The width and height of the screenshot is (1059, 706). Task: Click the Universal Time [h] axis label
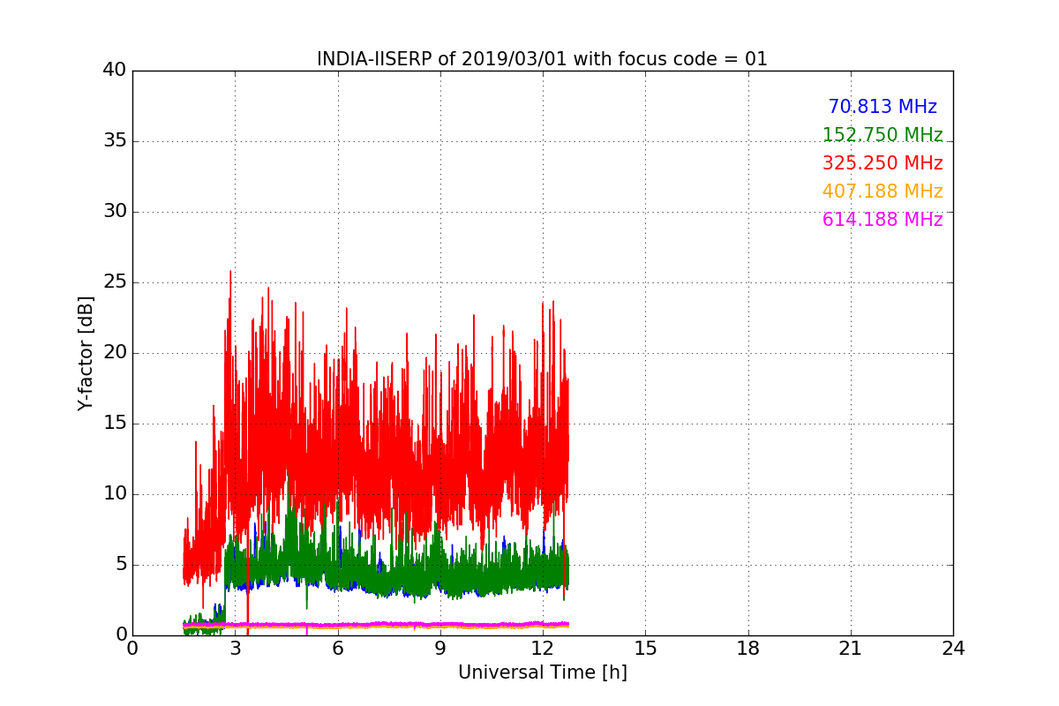click(x=542, y=672)
